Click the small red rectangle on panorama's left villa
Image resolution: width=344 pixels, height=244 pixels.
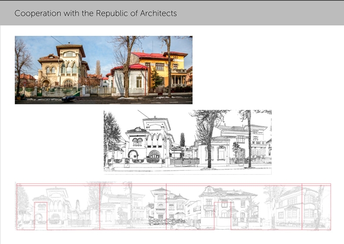(40, 216)
